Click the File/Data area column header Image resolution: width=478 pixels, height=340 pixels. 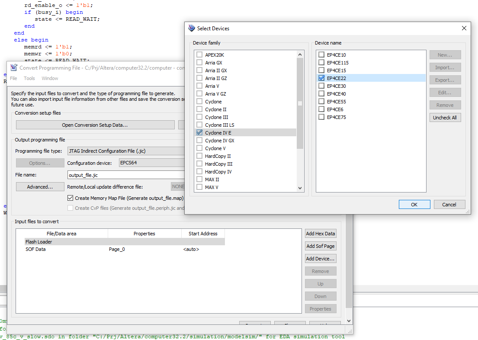pyautogui.click(x=61, y=234)
